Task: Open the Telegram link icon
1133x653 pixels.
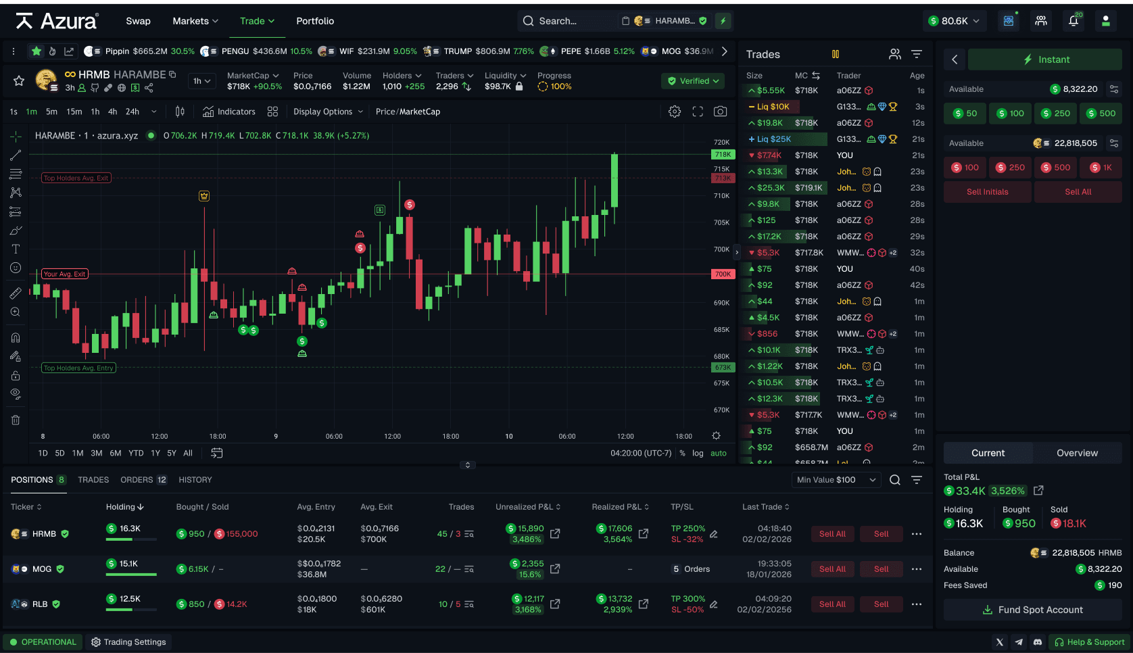Action: 1019,642
